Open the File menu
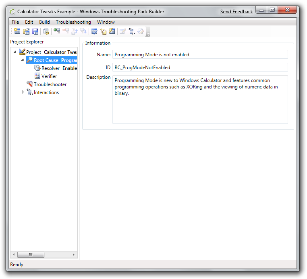The image size is (307, 279). pos(15,22)
